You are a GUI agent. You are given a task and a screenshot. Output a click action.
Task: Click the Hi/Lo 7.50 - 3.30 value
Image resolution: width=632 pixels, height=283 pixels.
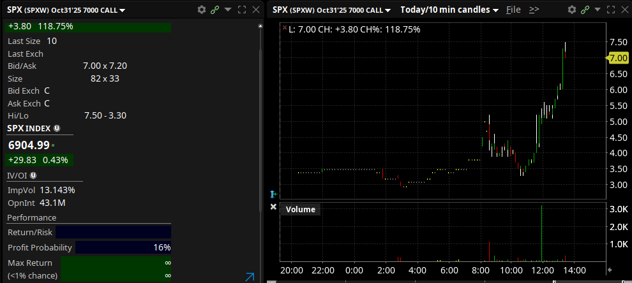[x=105, y=115]
